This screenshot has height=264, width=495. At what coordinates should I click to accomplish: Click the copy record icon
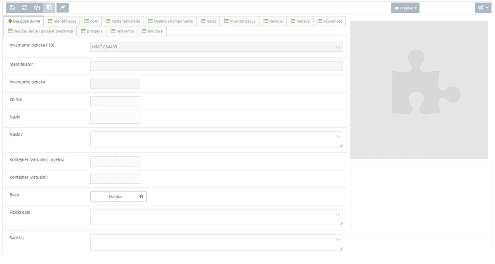37,8
